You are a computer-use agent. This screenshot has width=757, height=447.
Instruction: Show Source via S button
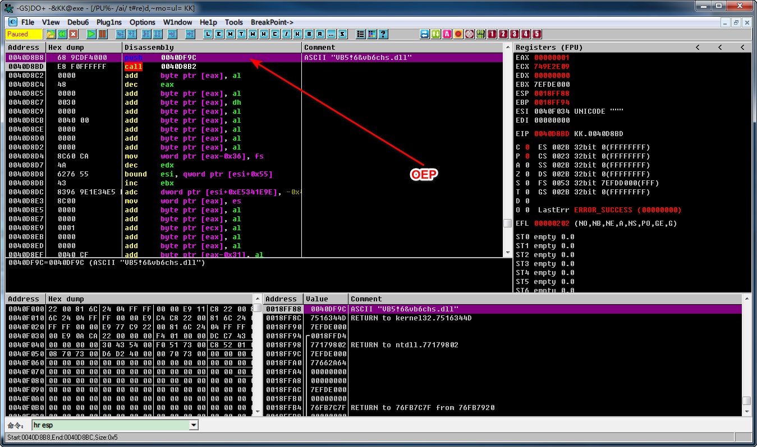(x=342, y=34)
